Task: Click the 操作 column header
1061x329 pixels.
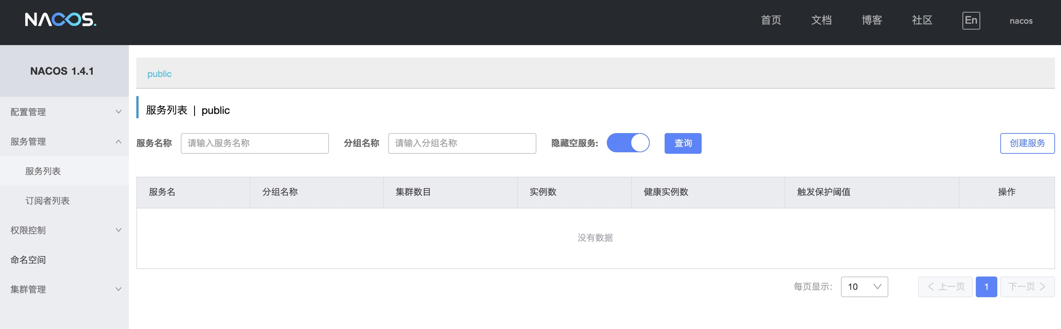Action: click(x=1007, y=192)
